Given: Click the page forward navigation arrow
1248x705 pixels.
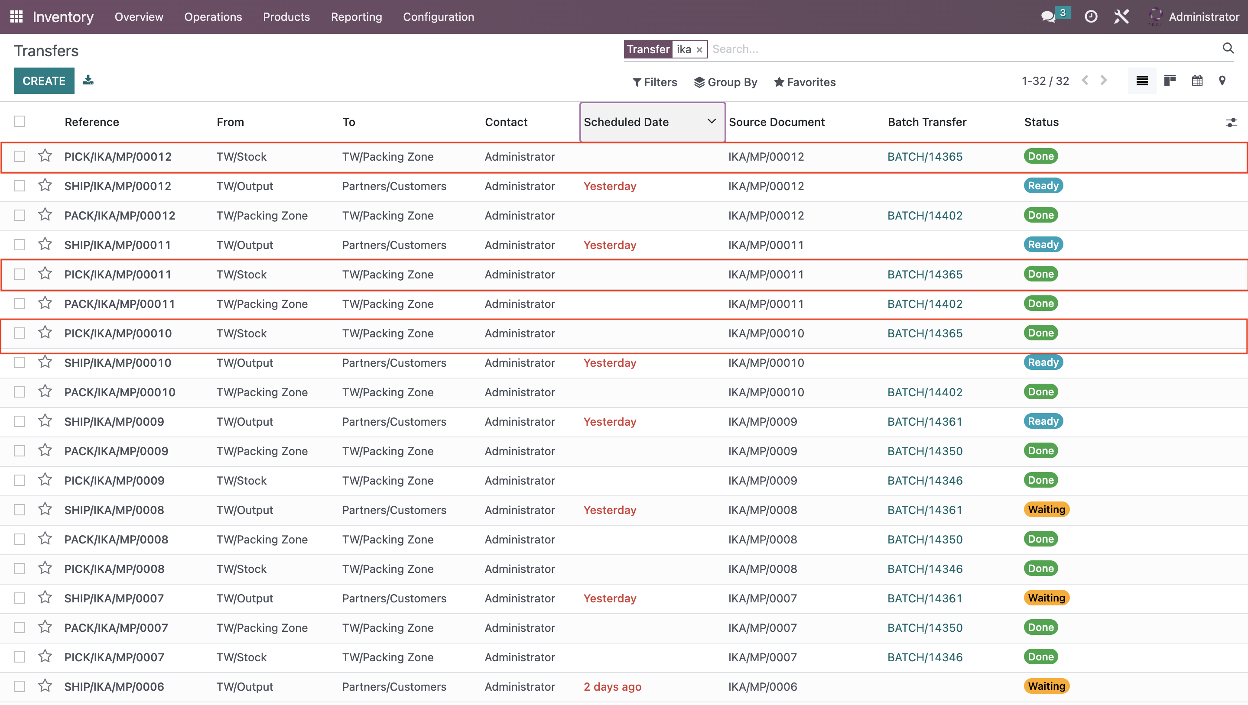Looking at the screenshot, I should [1104, 81].
